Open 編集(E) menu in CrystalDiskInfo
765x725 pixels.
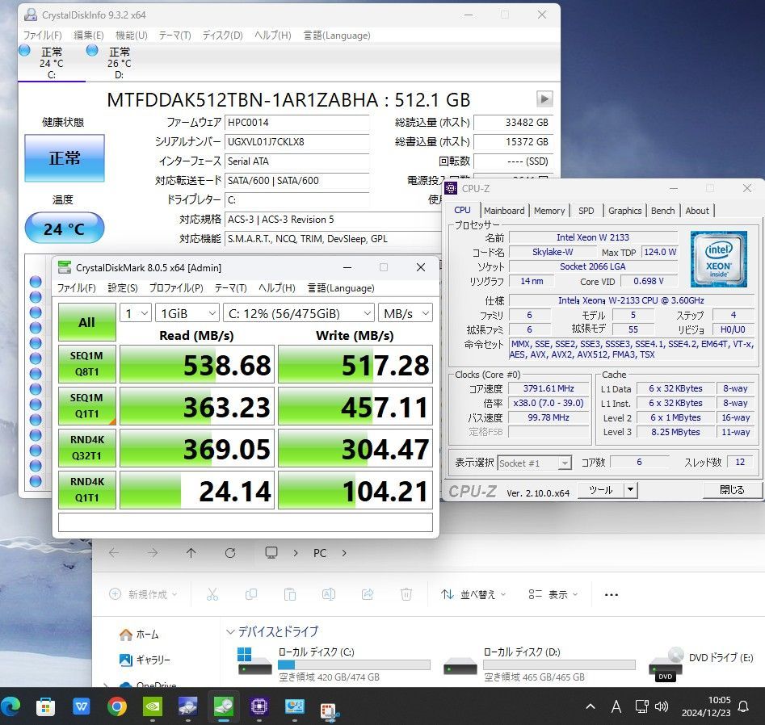pyautogui.click(x=88, y=35)
